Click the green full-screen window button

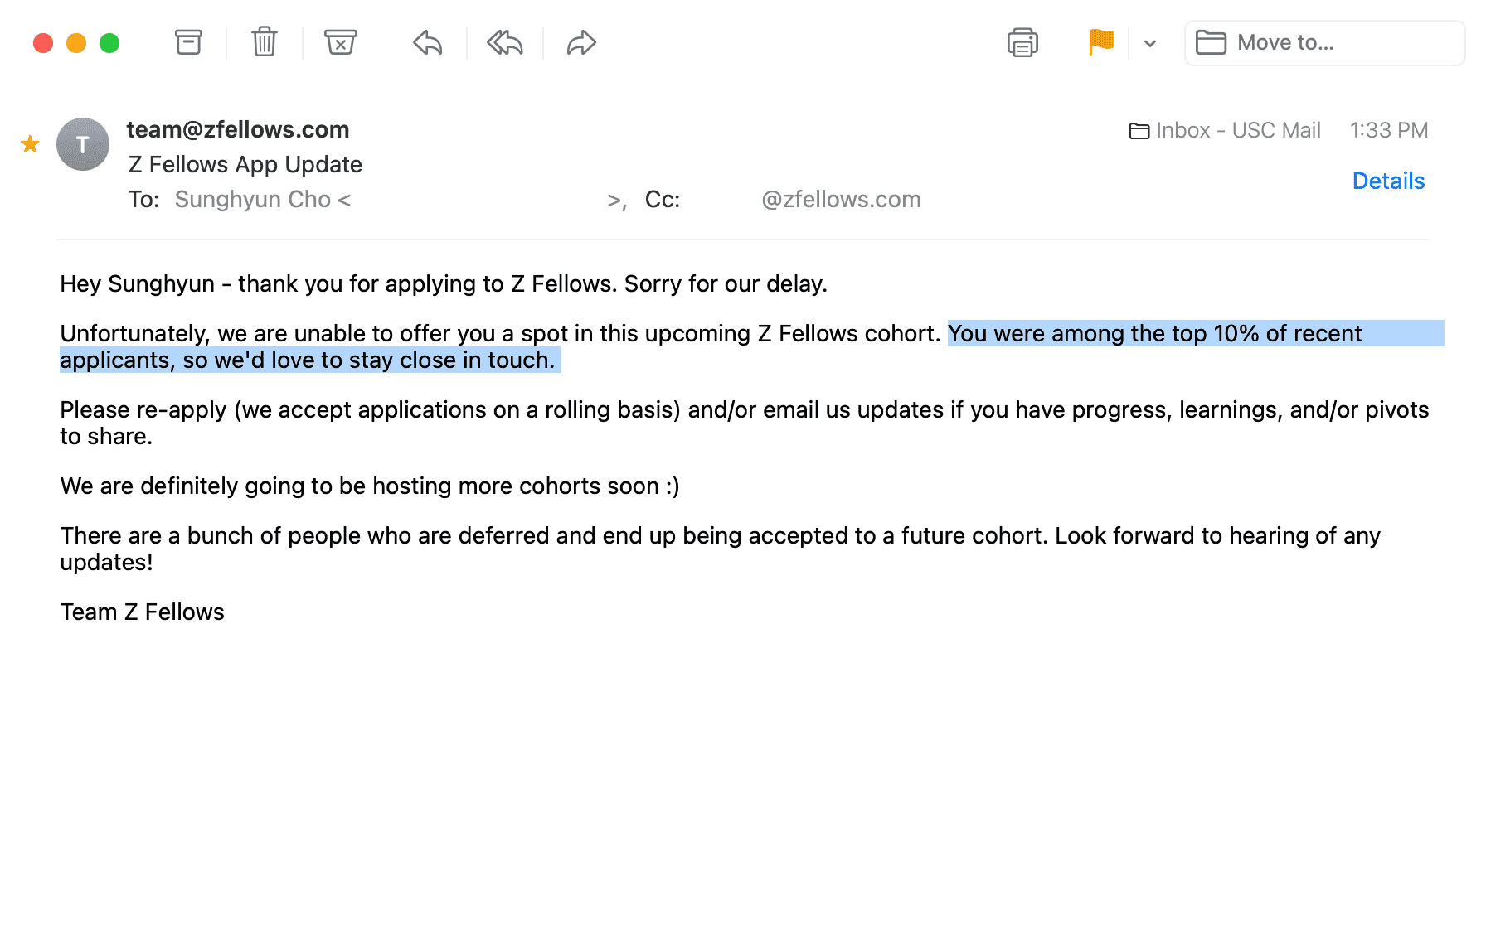click(x=109, y=43)
